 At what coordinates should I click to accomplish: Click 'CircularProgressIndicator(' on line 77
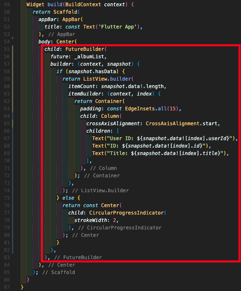pos(128,213)
